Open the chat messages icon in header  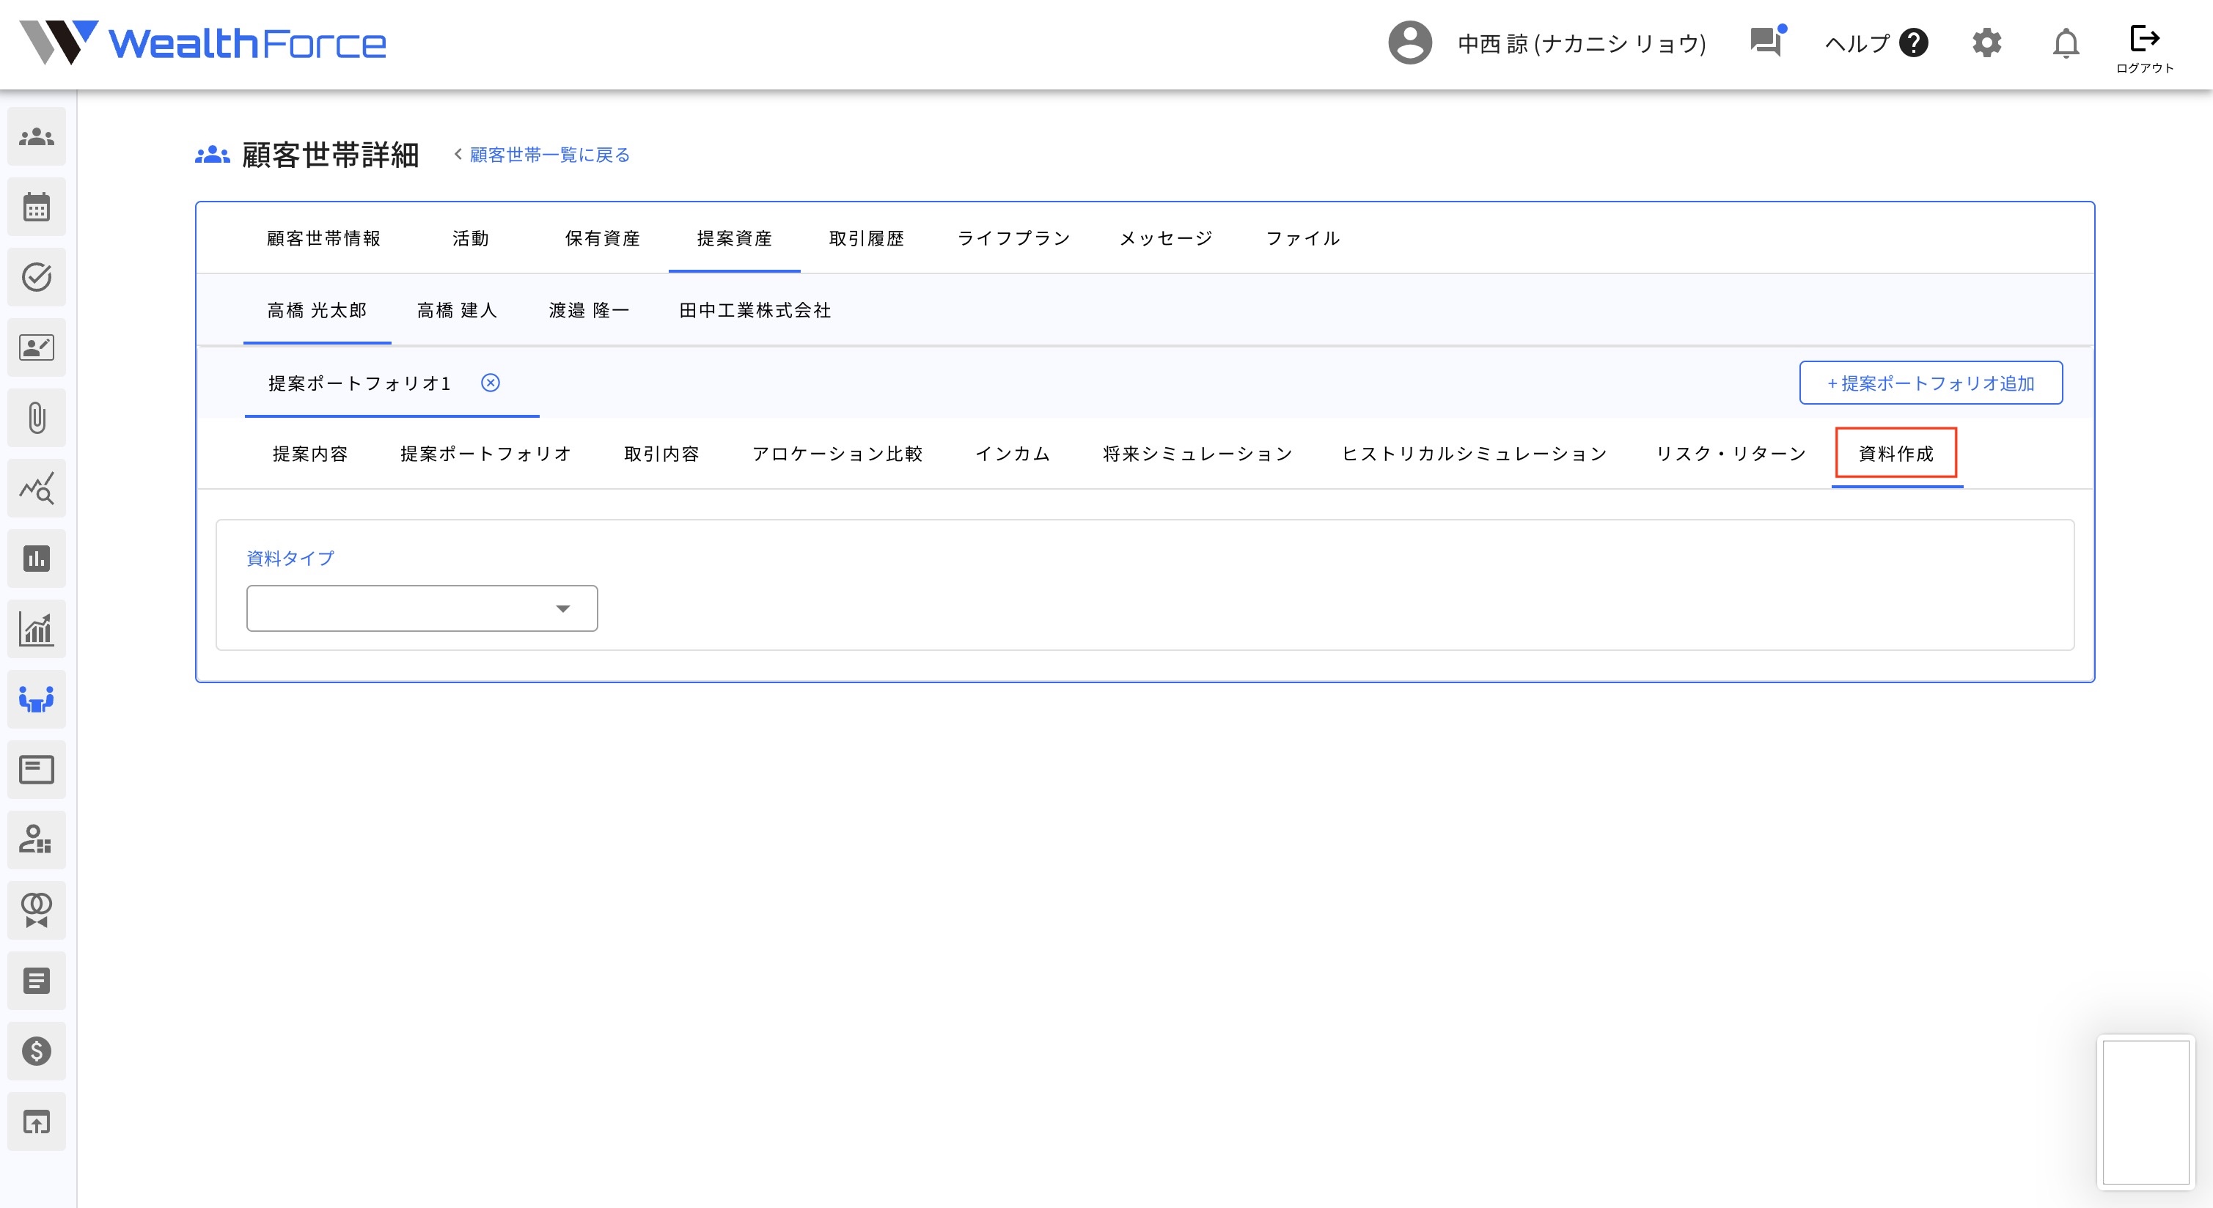pos(1768,41)
